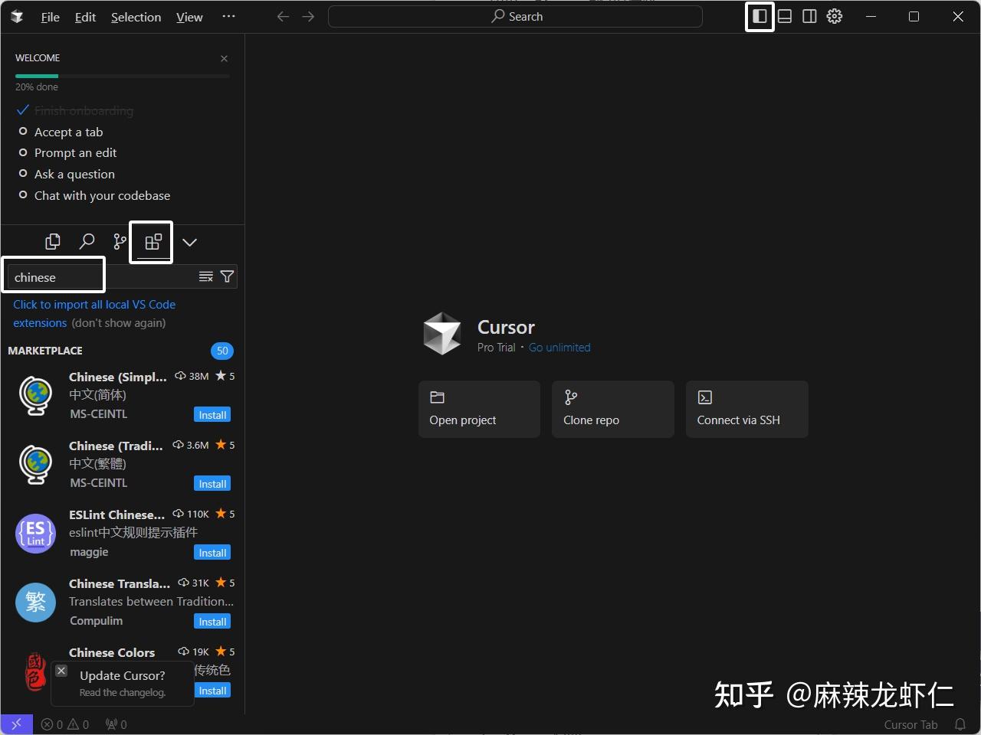Toggle the bottom panel visibility

(784, 16)
